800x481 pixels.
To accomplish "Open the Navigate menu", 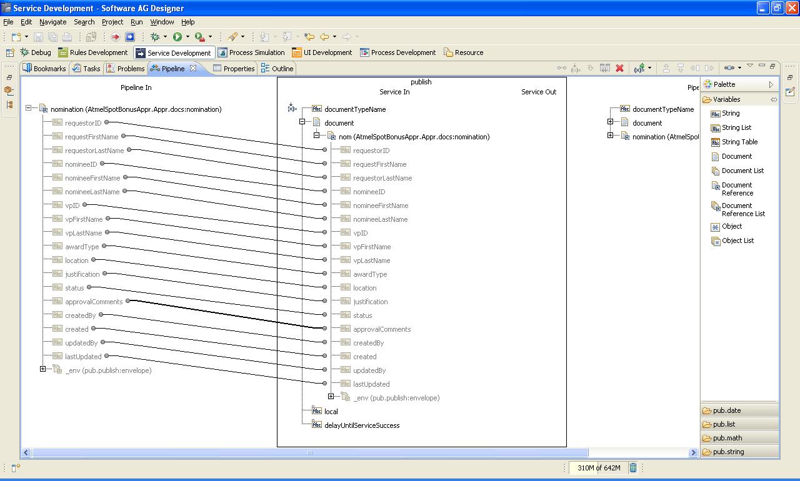I will click(52, 22).
